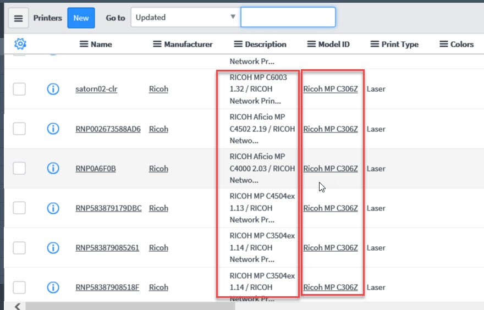Preview RNP583879085261 record info icon
Image resolution: width=484 pixels, height=310 pixels.
(53, 248)
